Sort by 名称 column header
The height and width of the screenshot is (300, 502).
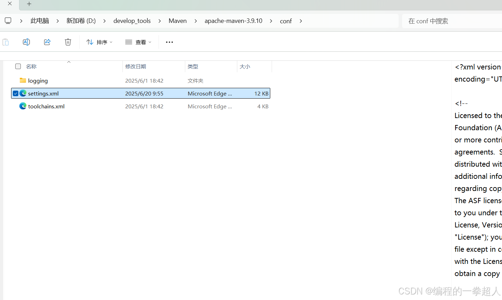[x=31, y=66]
